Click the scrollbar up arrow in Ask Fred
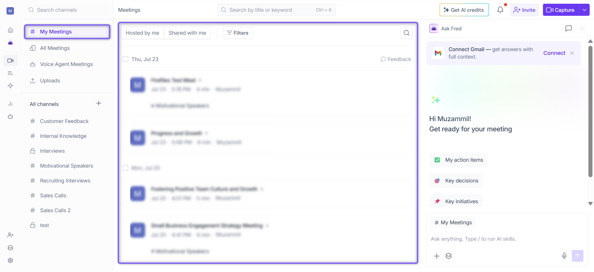Screen dimensions: 594x272 coord(590,41)
